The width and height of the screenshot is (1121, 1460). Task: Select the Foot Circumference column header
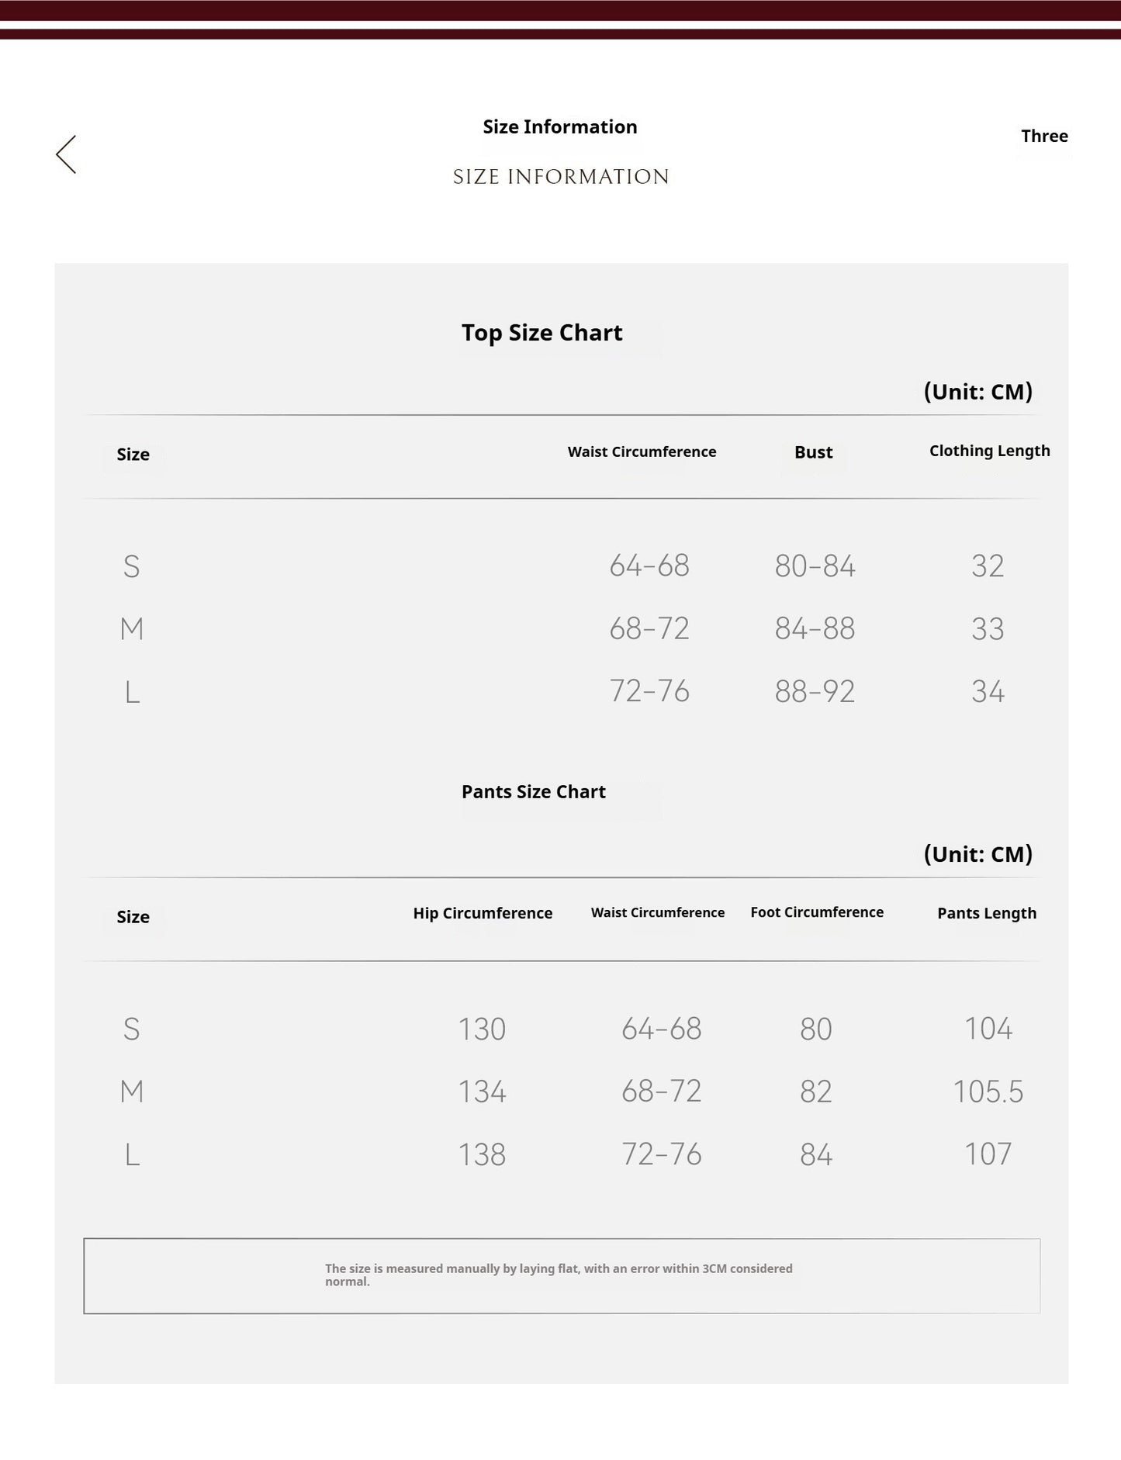817,912
